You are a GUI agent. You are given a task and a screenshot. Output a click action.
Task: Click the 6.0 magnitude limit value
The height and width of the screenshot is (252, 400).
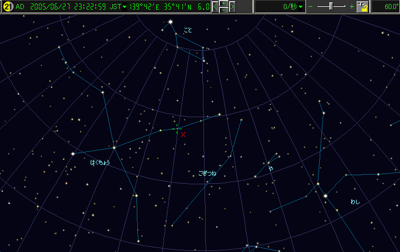point(203,7)
